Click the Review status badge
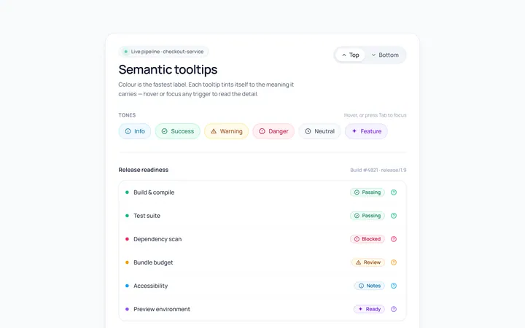Viewport: 525px width, 328px height. pyautogui.click(x=368, y=262)
